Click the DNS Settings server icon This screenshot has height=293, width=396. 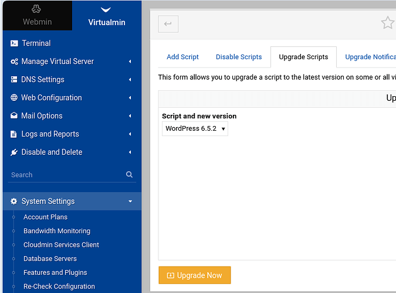(14, 80)
